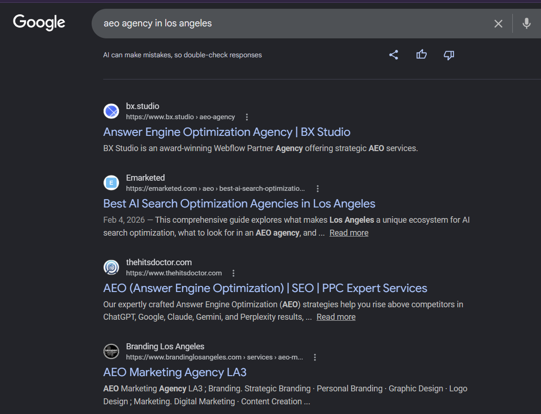Screen dimensions: 541x414
Task: Clear the search query with the X icon
Action: tap(498, 24)
